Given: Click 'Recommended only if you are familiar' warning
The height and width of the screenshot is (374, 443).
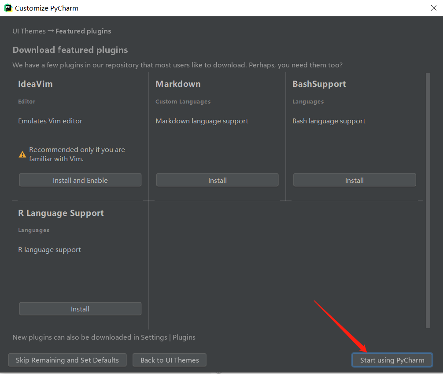Looking at the screenshot, I should 77,154.
